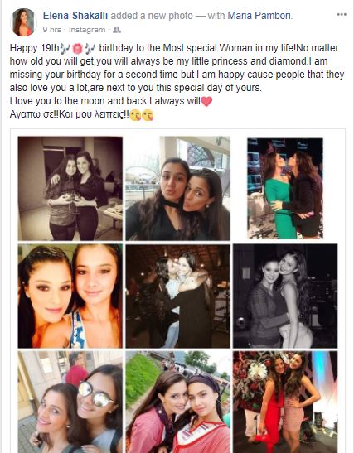Open the outdoor selfie with headband
Viewport: 354px width, 453px height.
[x=178, y=402]
